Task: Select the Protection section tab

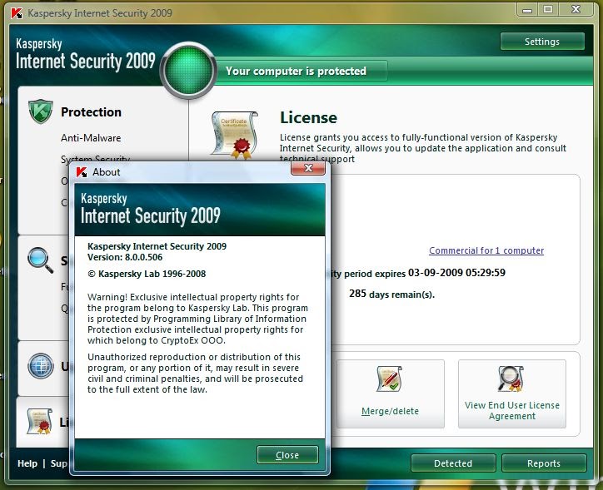Action: pyautogui.click(x=91, y=112)
